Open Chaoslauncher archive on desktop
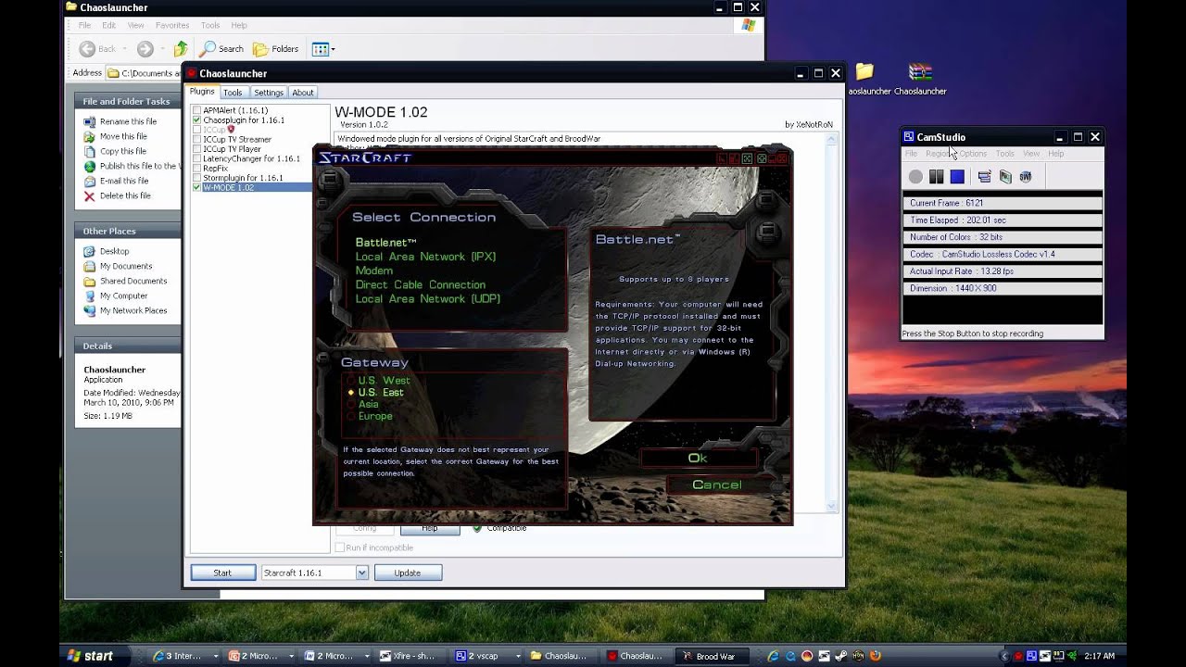Screen dimensions: 1186x667 point(920,79)
